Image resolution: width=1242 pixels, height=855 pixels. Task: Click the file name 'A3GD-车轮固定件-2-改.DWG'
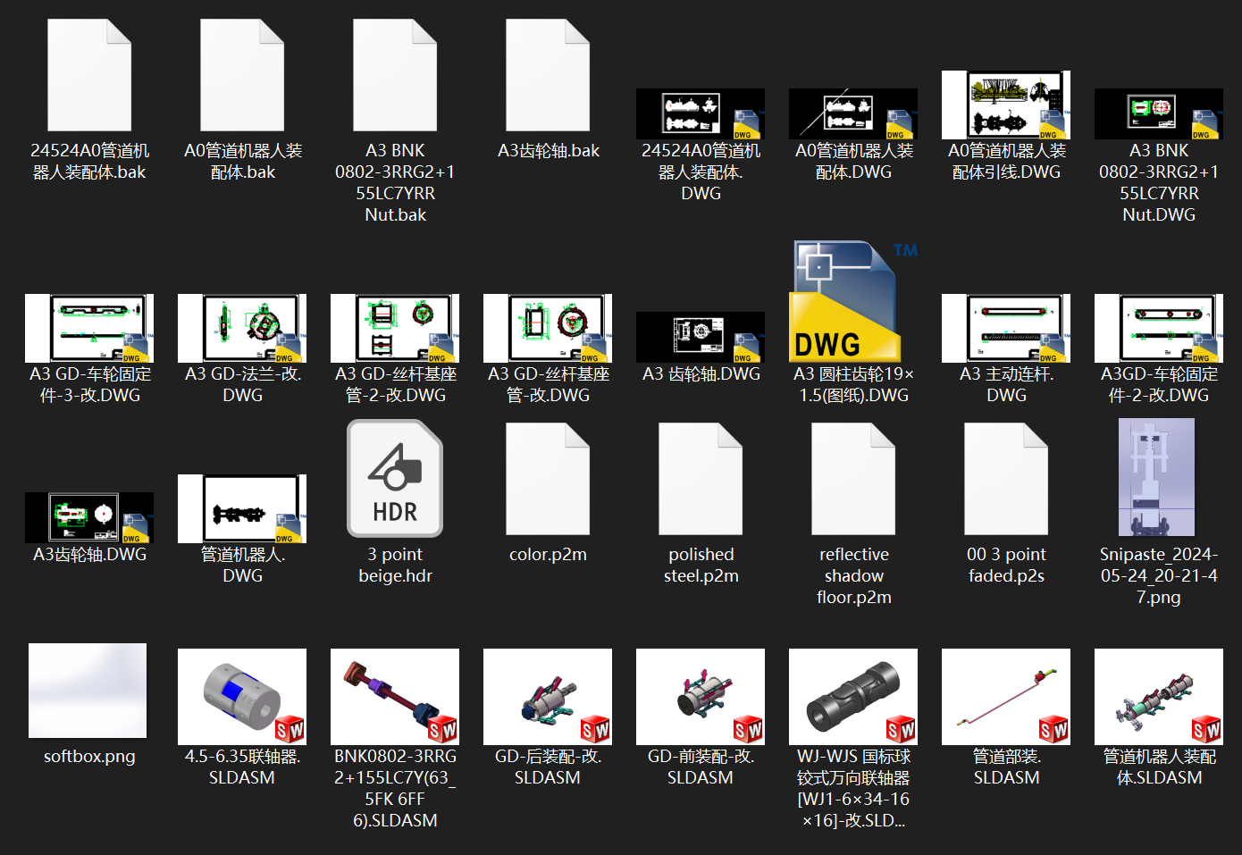[x=1159, y=384]
